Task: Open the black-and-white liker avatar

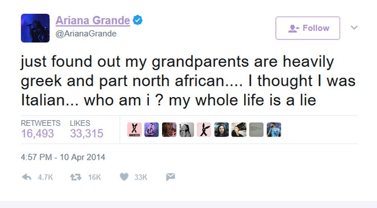Action: 187,129
